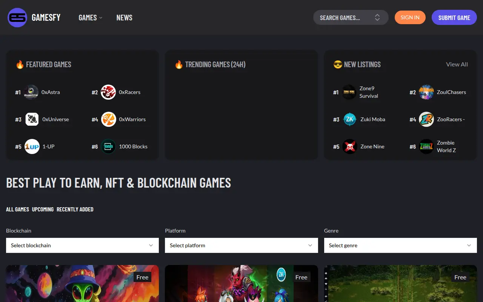Open View All new listings link
Image resolution: width=483 pixels, height=302 pixels.
457,64
